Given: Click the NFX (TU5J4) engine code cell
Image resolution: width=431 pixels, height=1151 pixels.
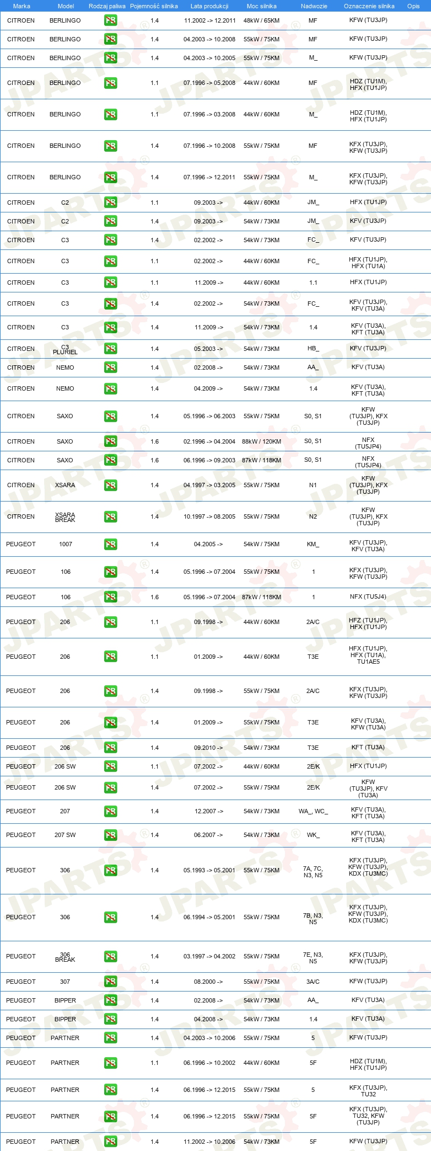Looking at the screenshot, I should pos(368,596).
